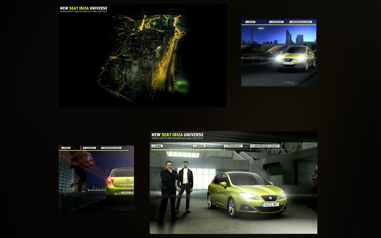Viewport: 381px width, 238px height.
Task: Click the bearded man in black in garage
Action: pyautogui.click(x=168, y=187)
